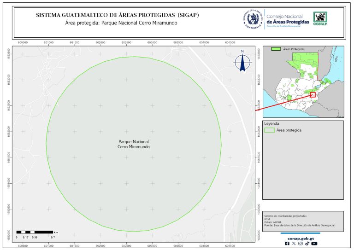Screen dimensions: 354x250
Task: Click the north arrow compass rose
Action: 242,62
